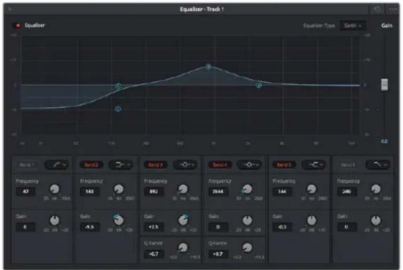
Task: Open Band 5 filter shape dropdown
Action: click(x=314, y=165)
